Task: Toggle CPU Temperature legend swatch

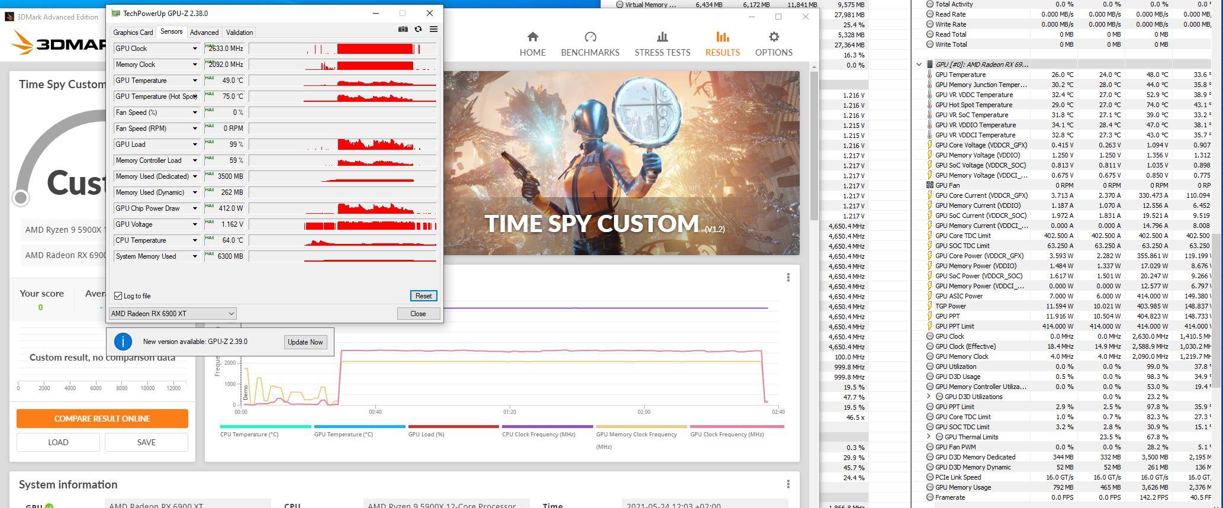Action: coord(265,426)
